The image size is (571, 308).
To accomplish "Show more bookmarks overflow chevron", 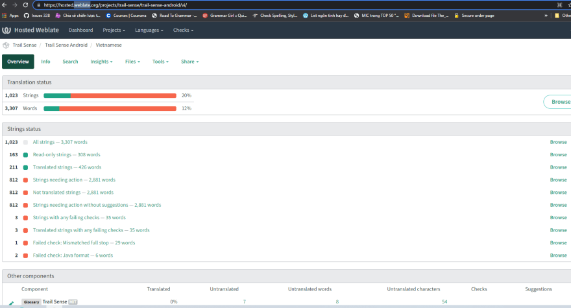I will 546,16.
